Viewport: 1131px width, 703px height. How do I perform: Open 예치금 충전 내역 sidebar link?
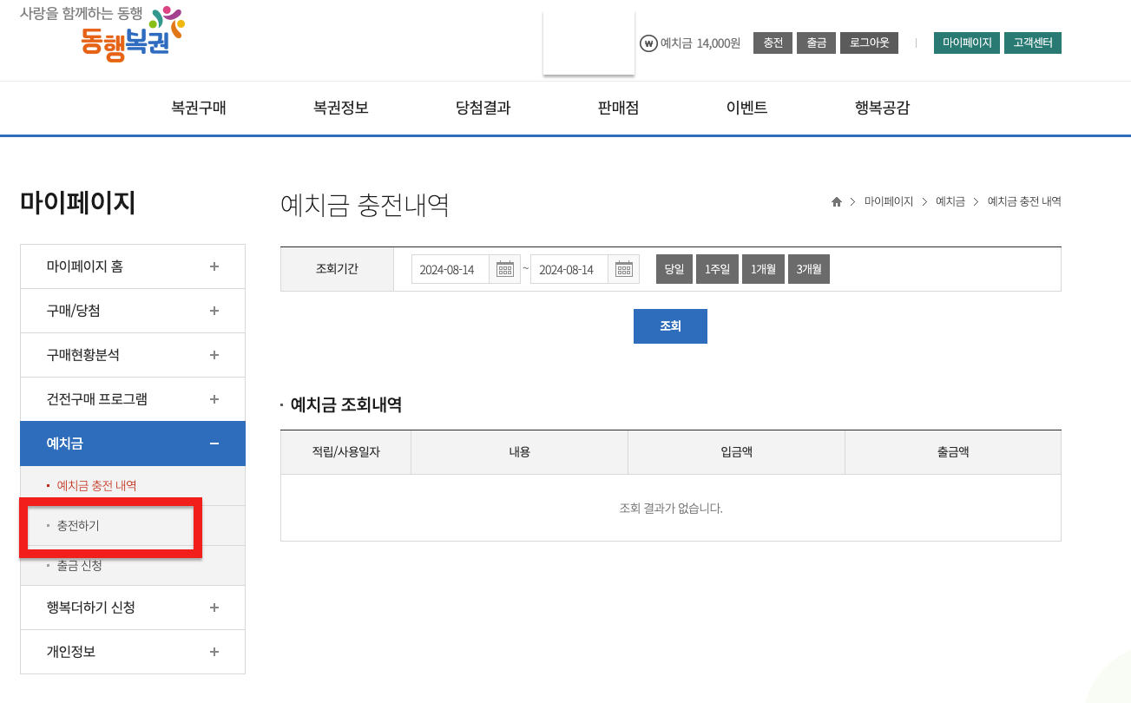tap(96, 485)
